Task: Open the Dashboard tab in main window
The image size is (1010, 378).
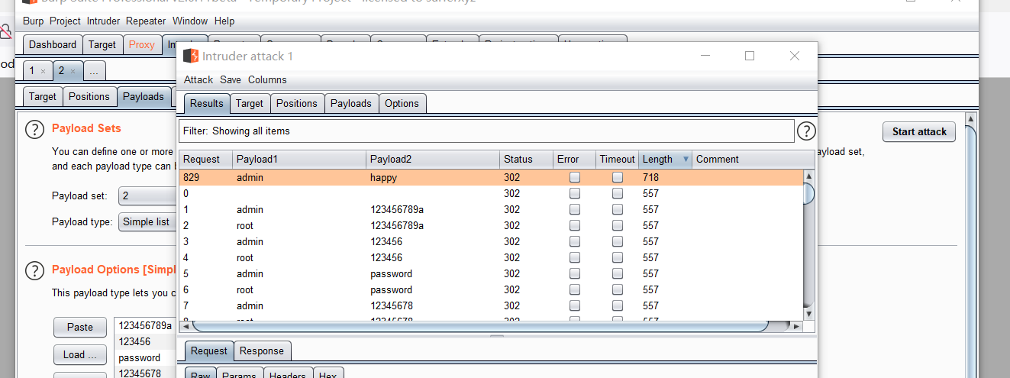Action: [53, 44]
